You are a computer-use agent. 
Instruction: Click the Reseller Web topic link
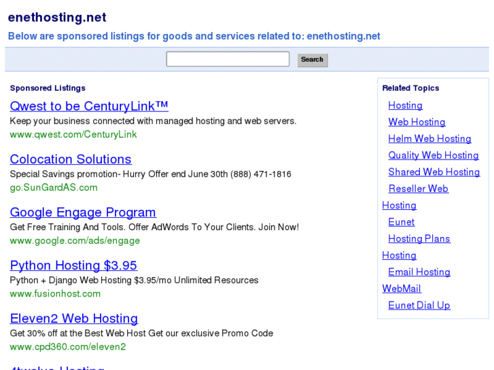click(x=418, y=189)
